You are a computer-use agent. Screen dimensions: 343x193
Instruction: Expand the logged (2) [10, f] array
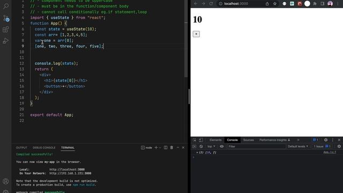[x=197, y=152]
